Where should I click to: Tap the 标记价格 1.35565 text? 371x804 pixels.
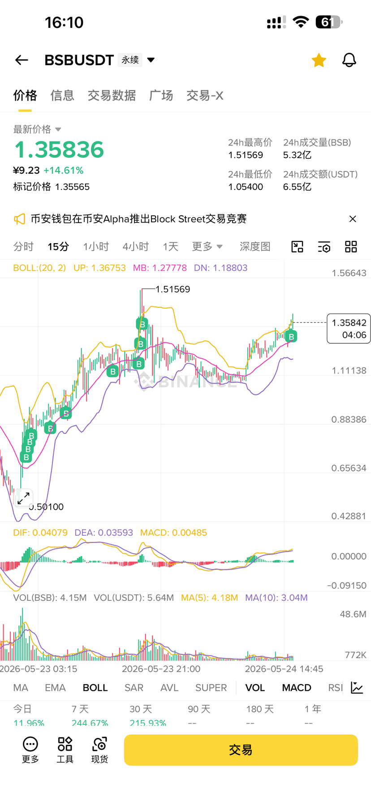[x=52, y=187]
